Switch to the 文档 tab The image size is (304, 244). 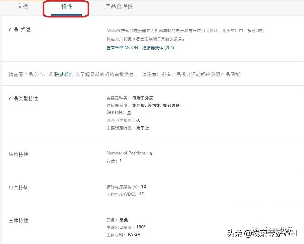pyautogui.click(x=23, y=6)
